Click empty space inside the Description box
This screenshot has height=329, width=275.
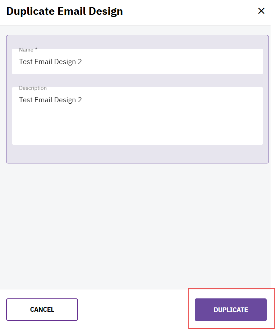162,122
